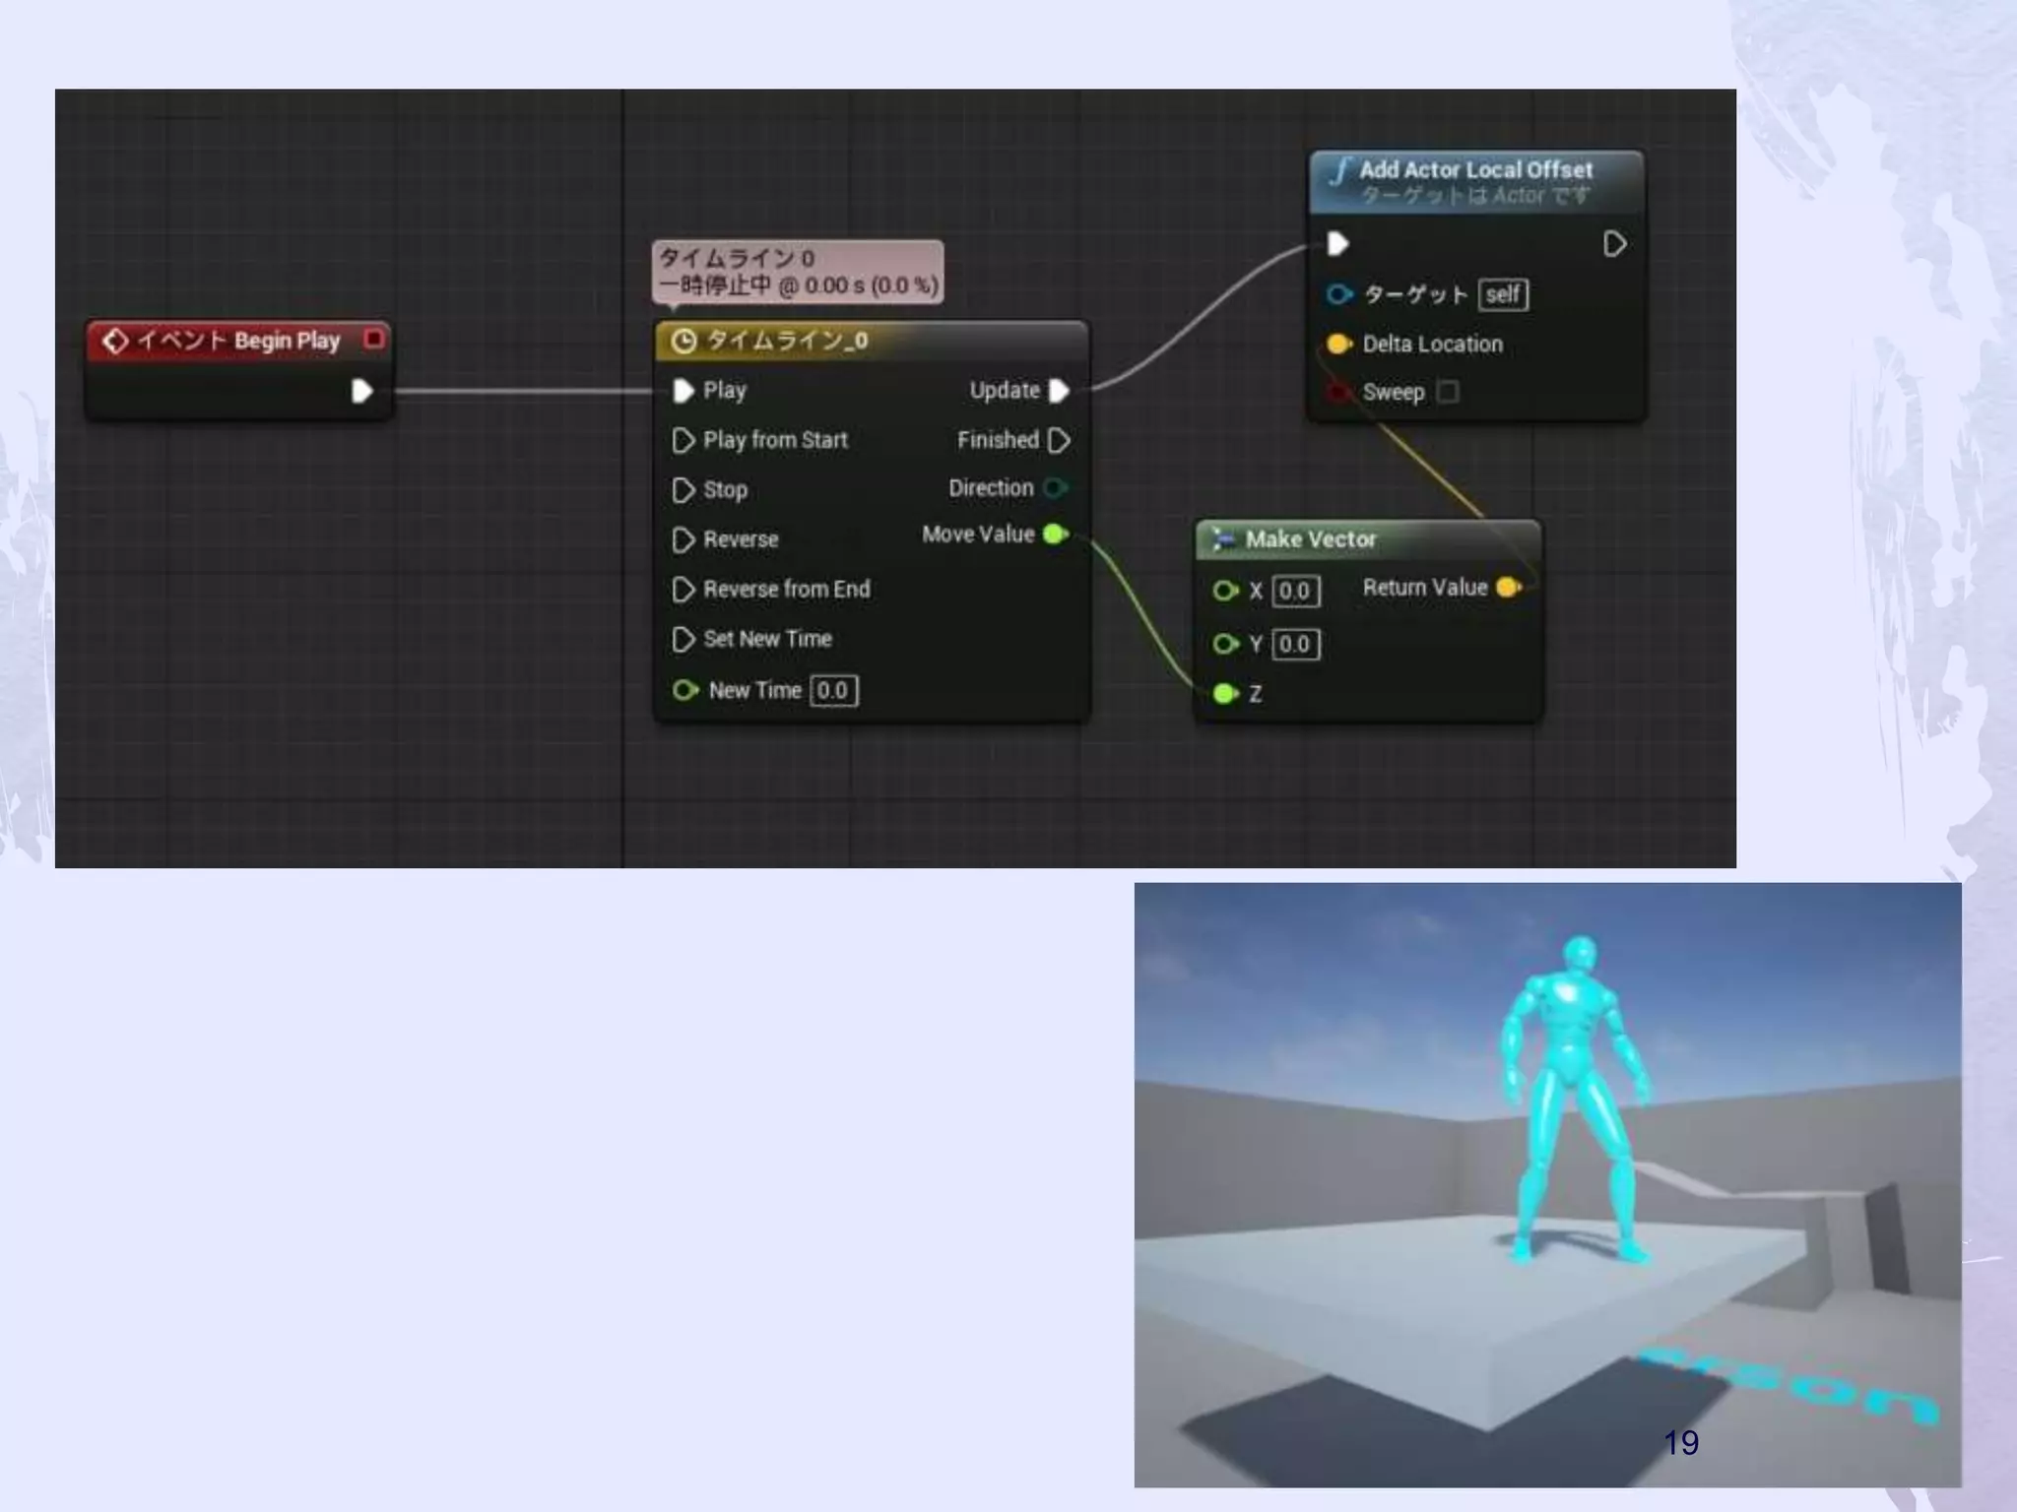2017x1512 pixels.
Task: Click the Reverse execution pin
Action: coord(683,539)
